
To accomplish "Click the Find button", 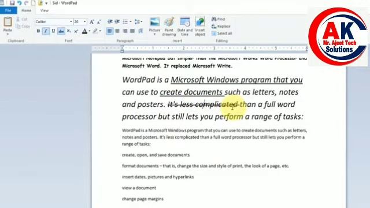I will click(x=219, y=19).
